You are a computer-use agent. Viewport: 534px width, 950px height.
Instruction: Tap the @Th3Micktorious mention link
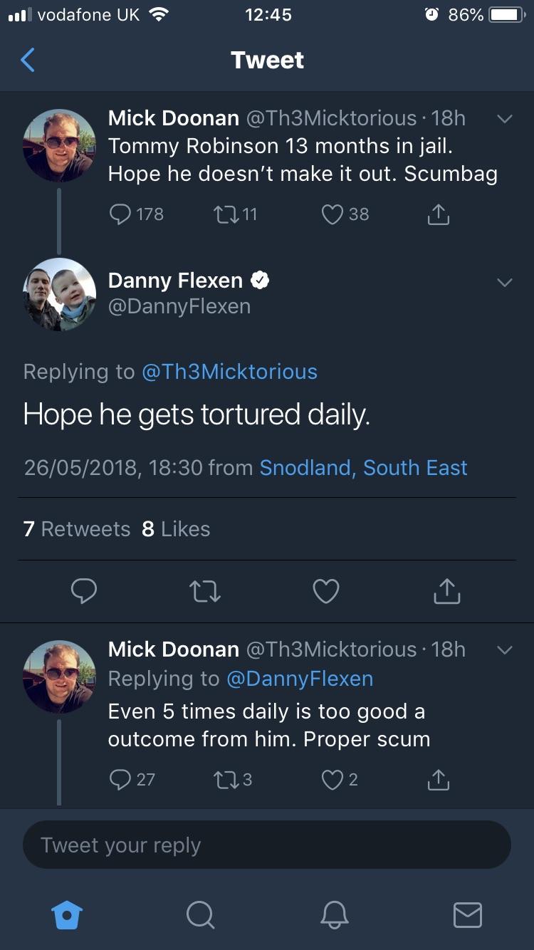(229, 372)
